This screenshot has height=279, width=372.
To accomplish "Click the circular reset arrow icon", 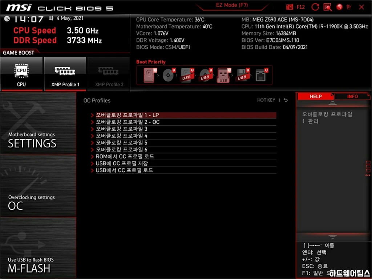I will [315, 7].
